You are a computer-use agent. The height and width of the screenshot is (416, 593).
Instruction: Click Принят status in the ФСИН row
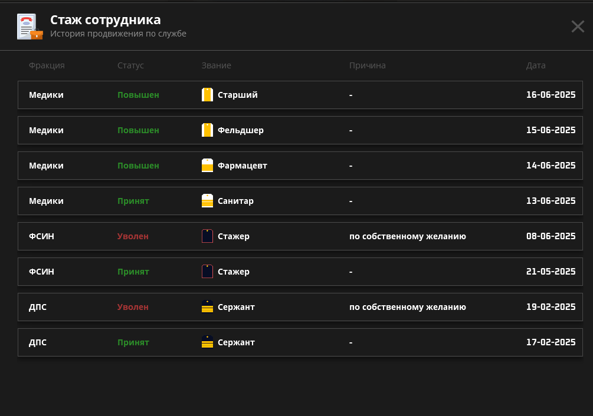tap(133, 272)
